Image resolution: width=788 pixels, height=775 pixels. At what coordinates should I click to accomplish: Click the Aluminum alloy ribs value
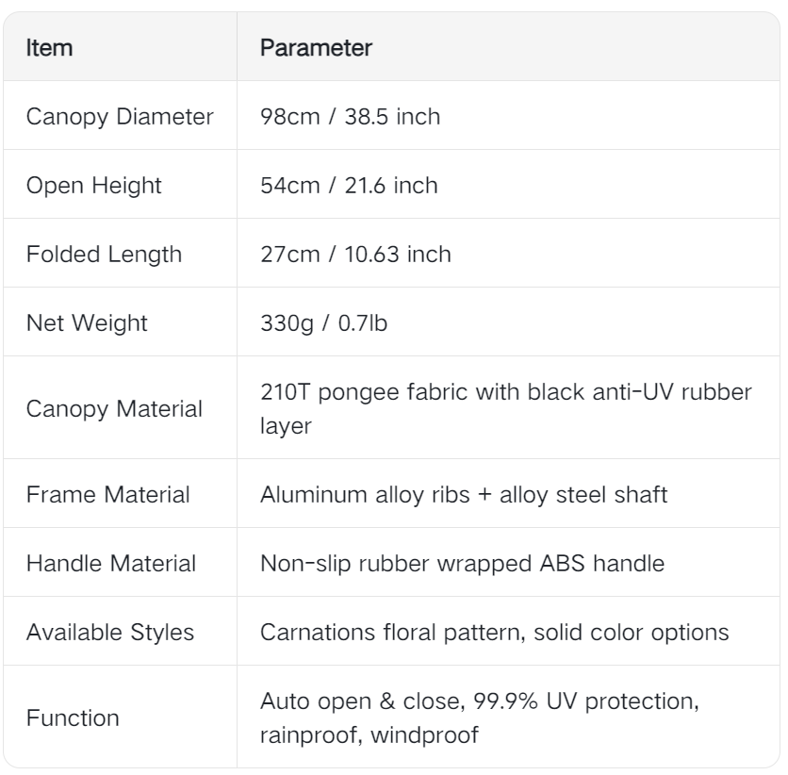(464, 495)
